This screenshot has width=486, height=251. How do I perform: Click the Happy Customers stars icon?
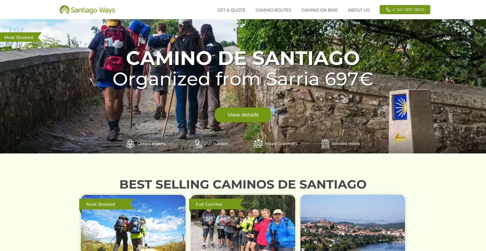click(258, 143)
